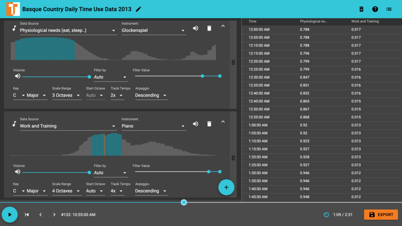Click volume speaker icon on Work and Training track
Viewport: 402px width, 226px height.
tap(17, 172)
